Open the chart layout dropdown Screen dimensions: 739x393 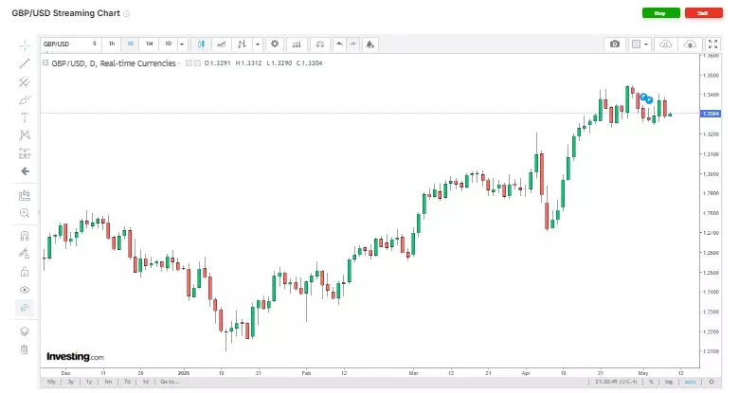(640, 44)
